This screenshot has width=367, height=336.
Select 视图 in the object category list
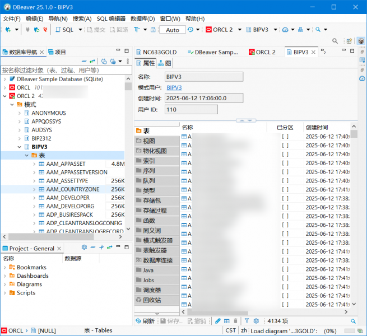[157, 141]
